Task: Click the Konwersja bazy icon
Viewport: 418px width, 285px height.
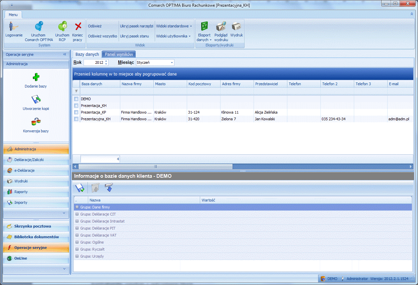Action: (36, 122)
